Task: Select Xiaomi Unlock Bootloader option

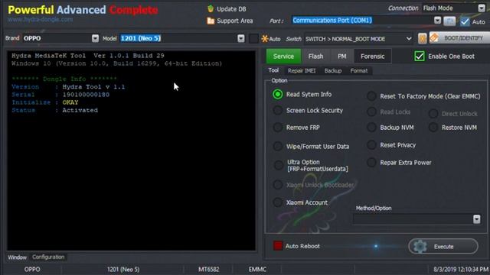Action: tap(277, 185)
